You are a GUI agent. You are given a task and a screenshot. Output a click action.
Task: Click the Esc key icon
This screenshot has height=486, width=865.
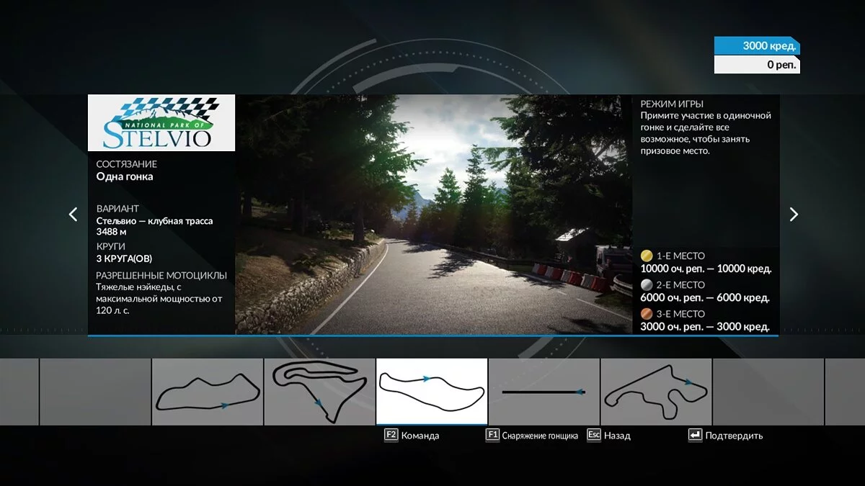(594, 435)
